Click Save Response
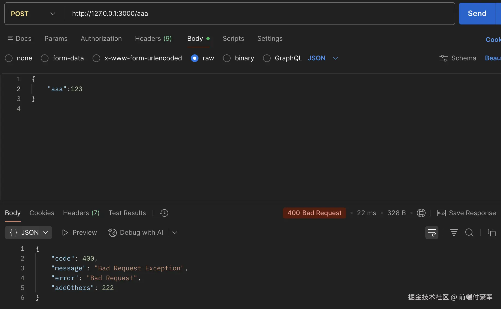The height and width of the screenshot is (309, 501). point(466,213)
